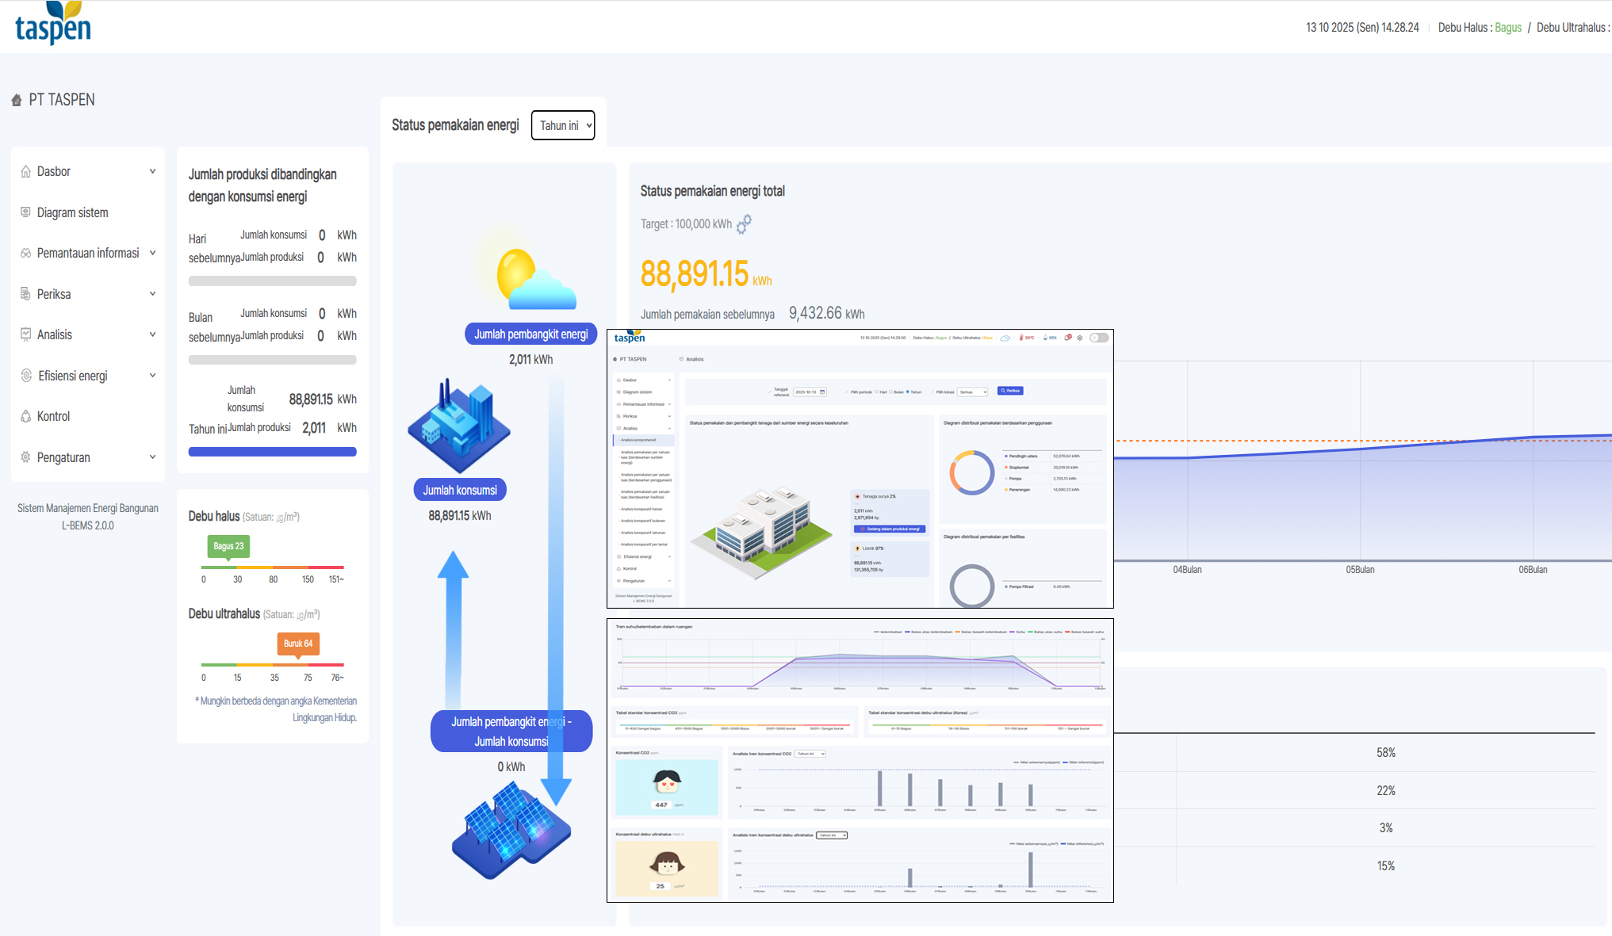Click the Kontrol icon in sidebar

25,416
